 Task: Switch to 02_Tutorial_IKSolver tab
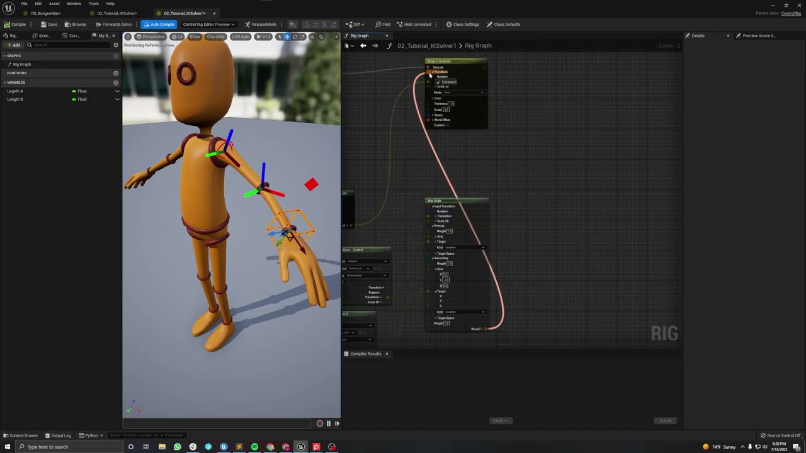click(116, 13)
